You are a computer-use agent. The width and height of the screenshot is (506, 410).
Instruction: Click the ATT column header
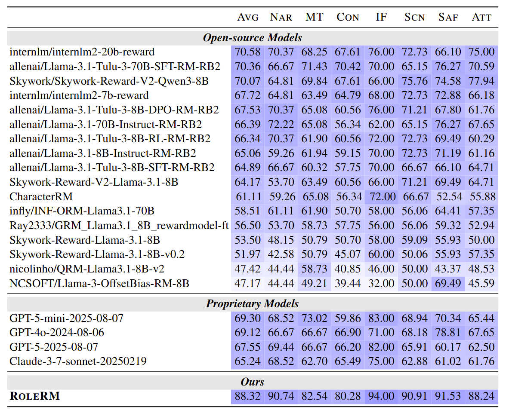click(481, 17)
